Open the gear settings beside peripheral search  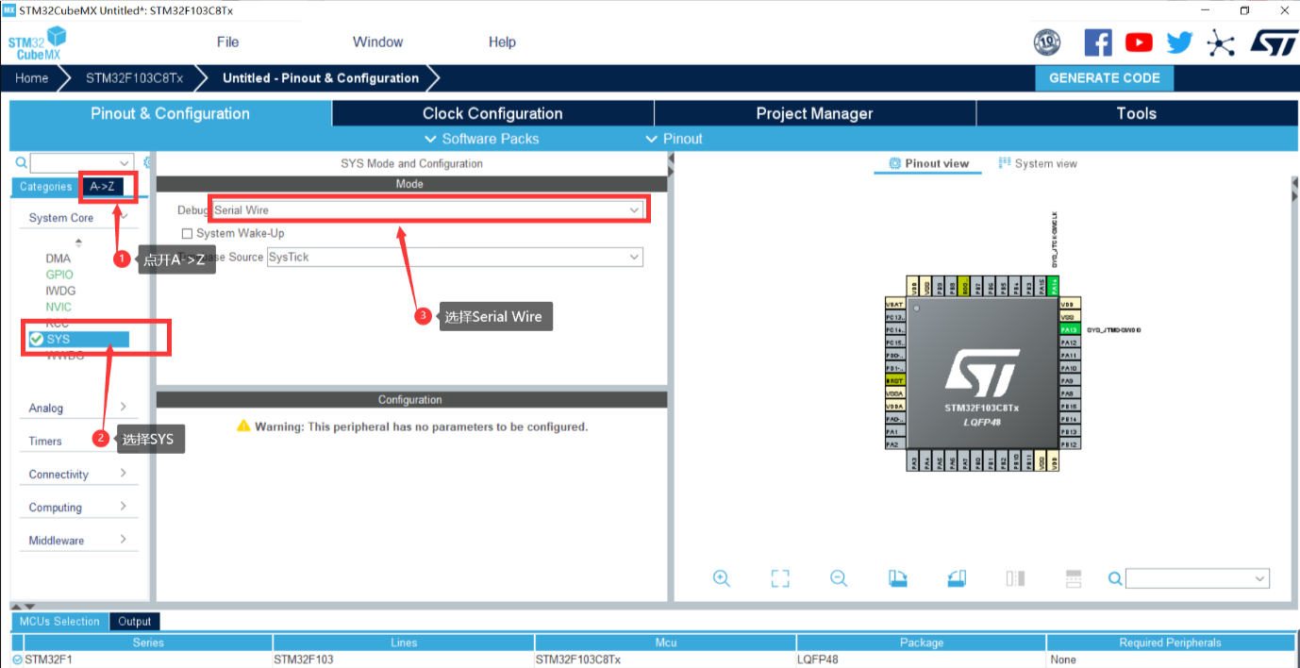click(147, 162)
